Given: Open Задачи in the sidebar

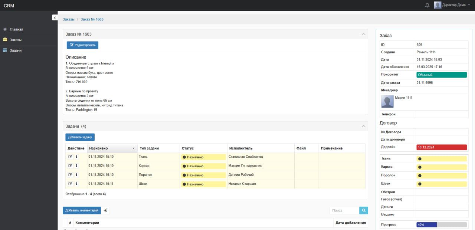Looking at the screenshot, I should (16, 50).
